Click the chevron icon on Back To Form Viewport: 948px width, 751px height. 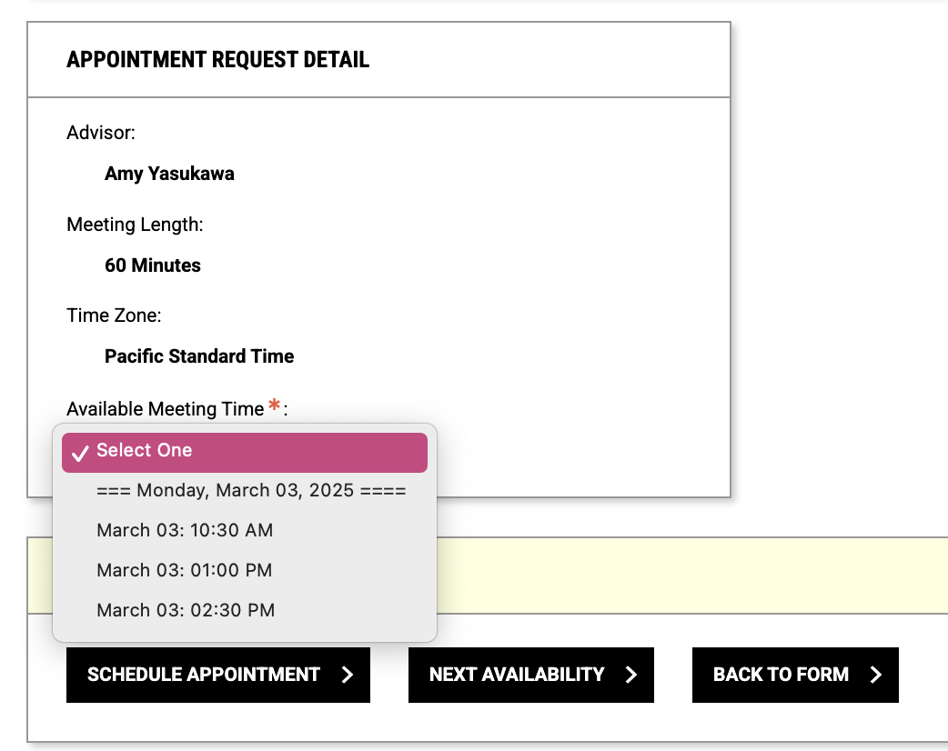pyautogui.click(x=874, y=675)
